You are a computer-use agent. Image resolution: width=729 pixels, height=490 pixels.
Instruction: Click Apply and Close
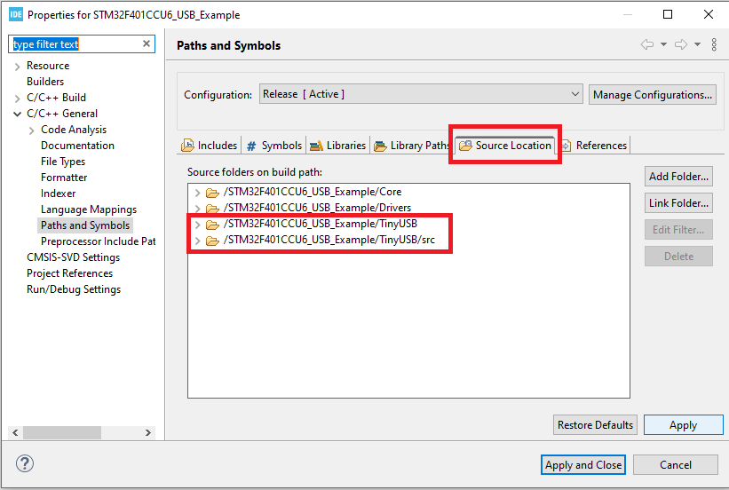pyautogui.click(x=583, y=464)
